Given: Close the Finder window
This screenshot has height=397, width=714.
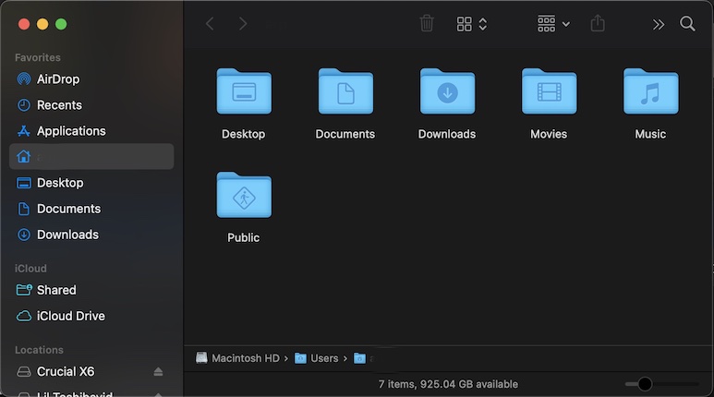Looking at the screenshot, I should point(24,24).
